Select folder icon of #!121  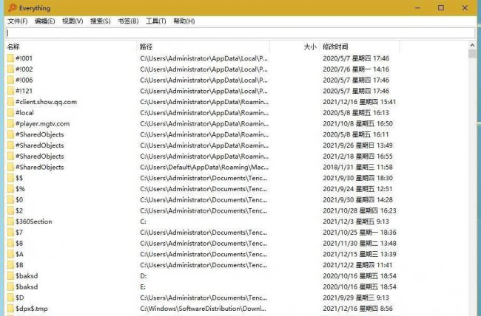point(11,91)
